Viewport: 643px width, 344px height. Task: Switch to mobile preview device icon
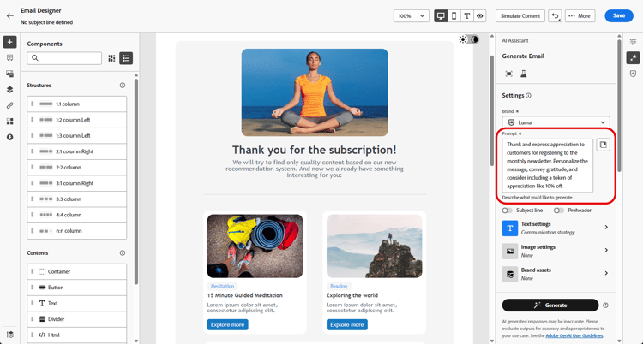pyautogui.click(x=454, y=16)
